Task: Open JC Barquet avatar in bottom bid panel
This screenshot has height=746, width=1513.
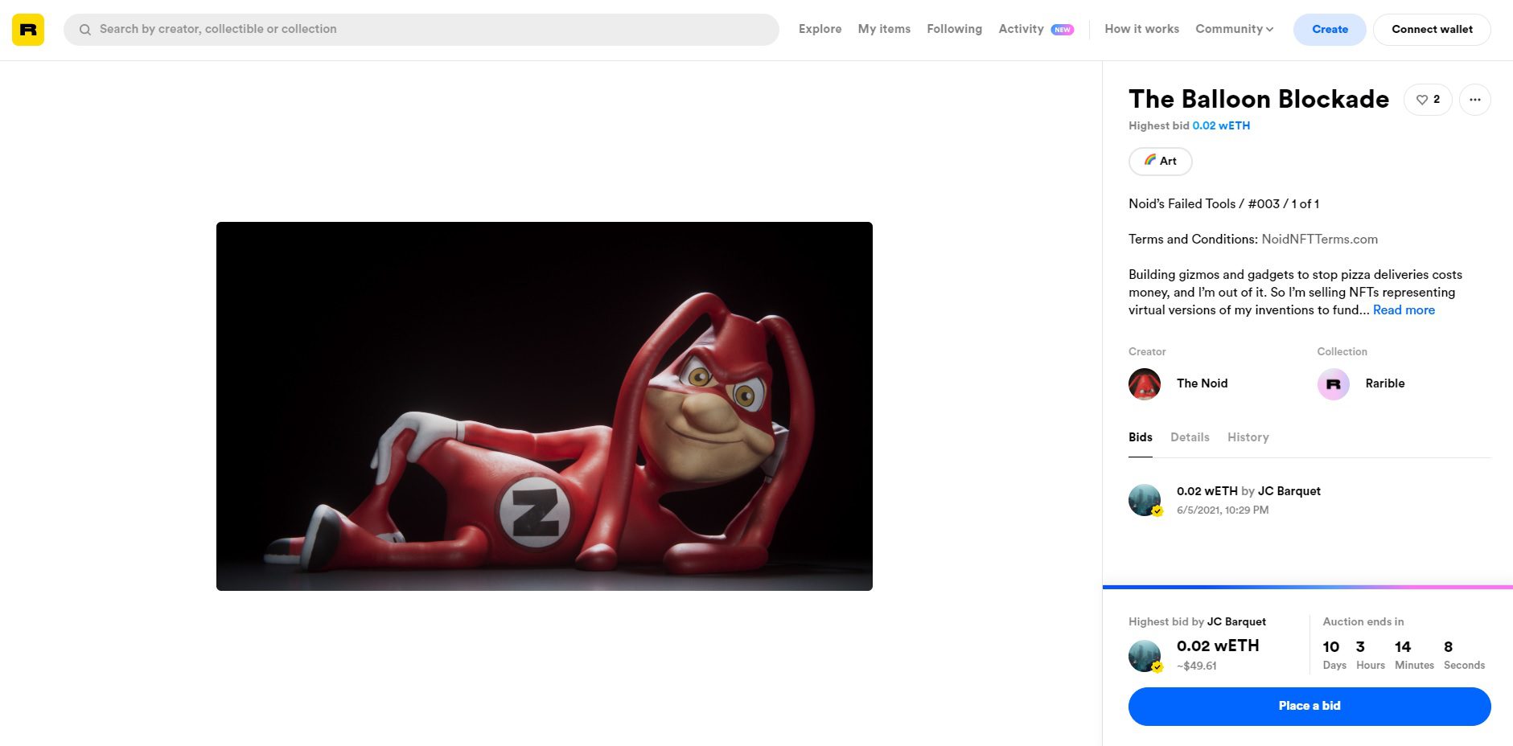Action: [x=1145, y=656]
